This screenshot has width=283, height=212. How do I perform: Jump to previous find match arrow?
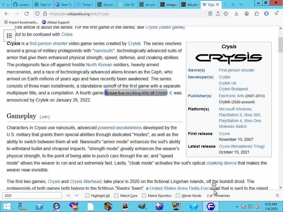(68, 195)
